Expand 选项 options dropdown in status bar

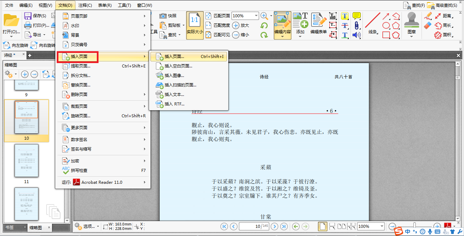point(99,226)
